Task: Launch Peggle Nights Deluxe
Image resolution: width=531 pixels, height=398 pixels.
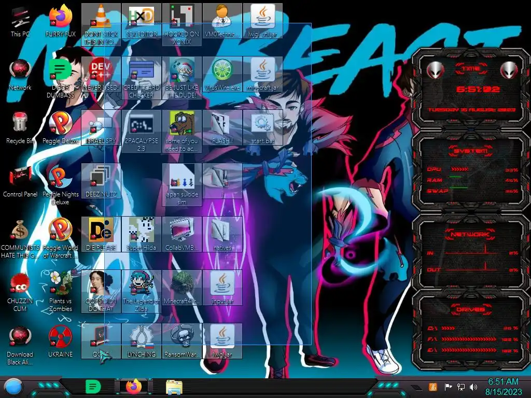Action: click(x=61, y=186)
